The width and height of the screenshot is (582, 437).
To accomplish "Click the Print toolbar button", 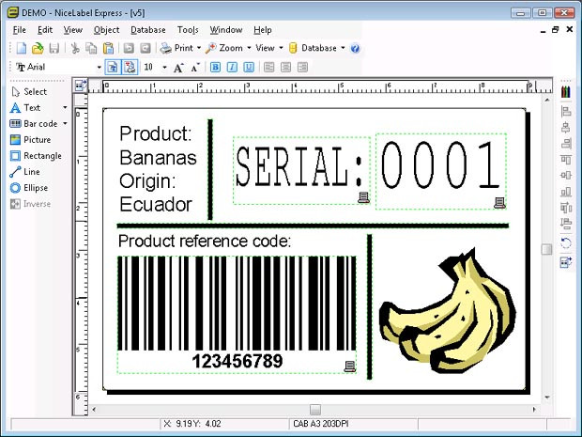I will (x=176, y=48).
